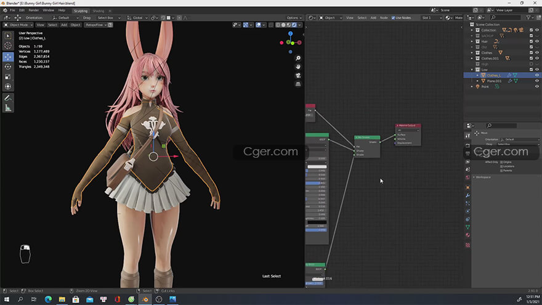
Task: Enable Affect Only Locations checkbox
Action: point(501,166)
